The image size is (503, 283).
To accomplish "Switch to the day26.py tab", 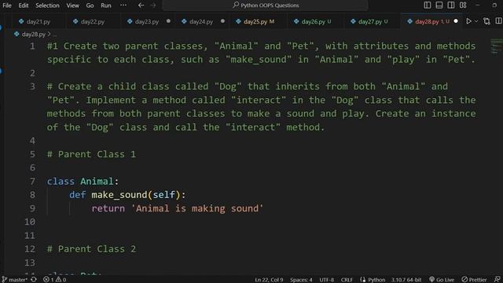I will 313,21.
